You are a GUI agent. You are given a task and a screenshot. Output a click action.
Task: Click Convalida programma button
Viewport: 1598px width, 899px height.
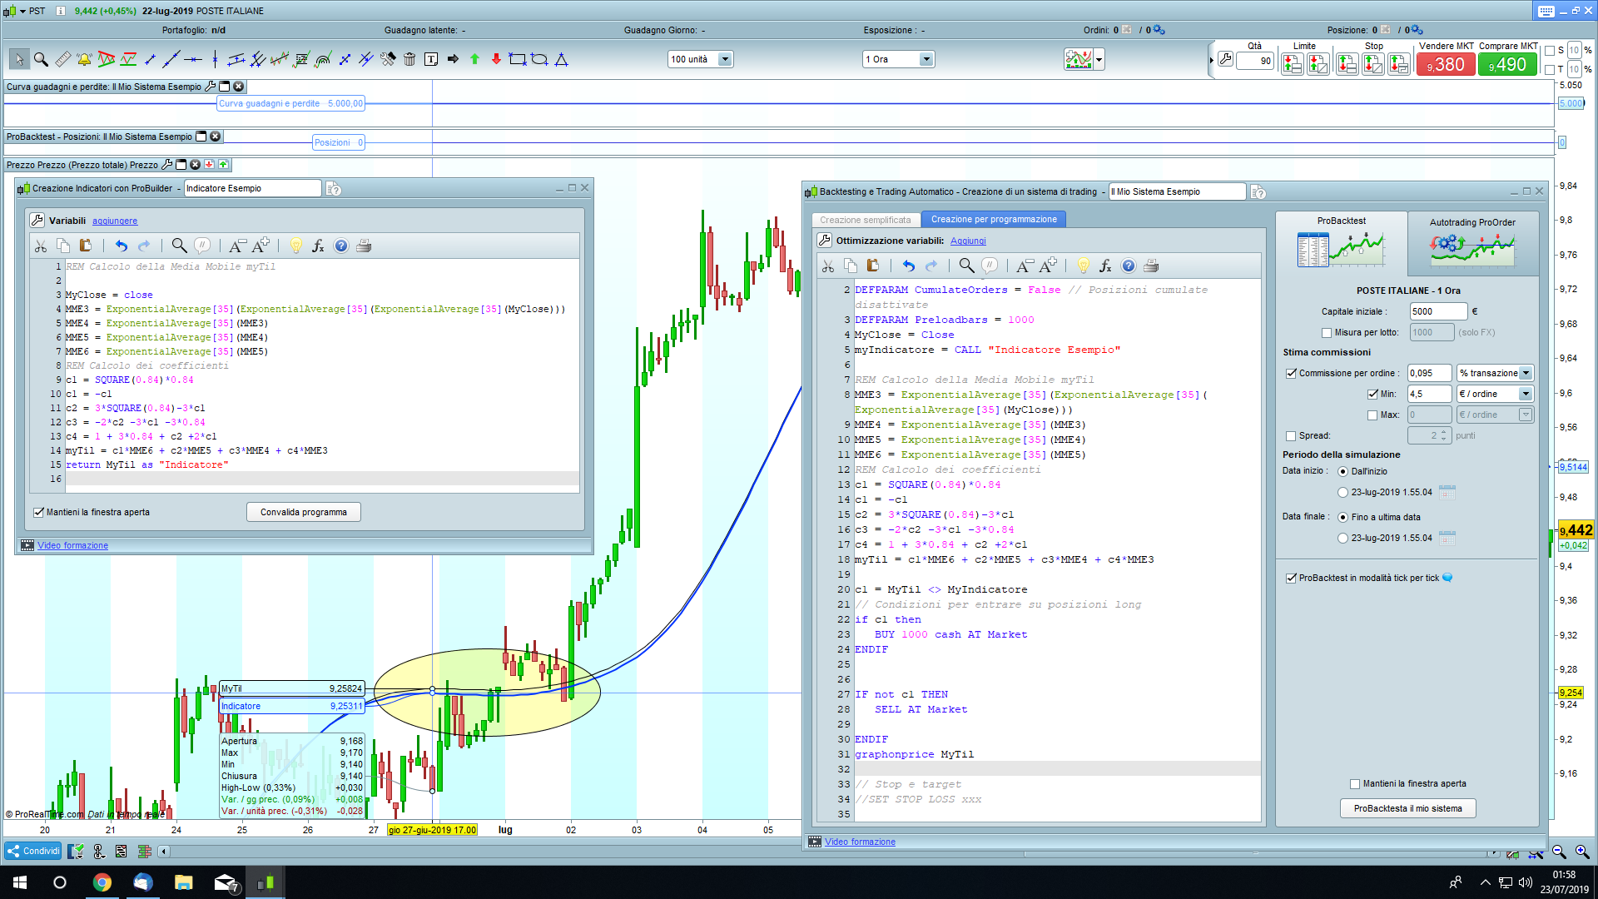click(303, 512)
